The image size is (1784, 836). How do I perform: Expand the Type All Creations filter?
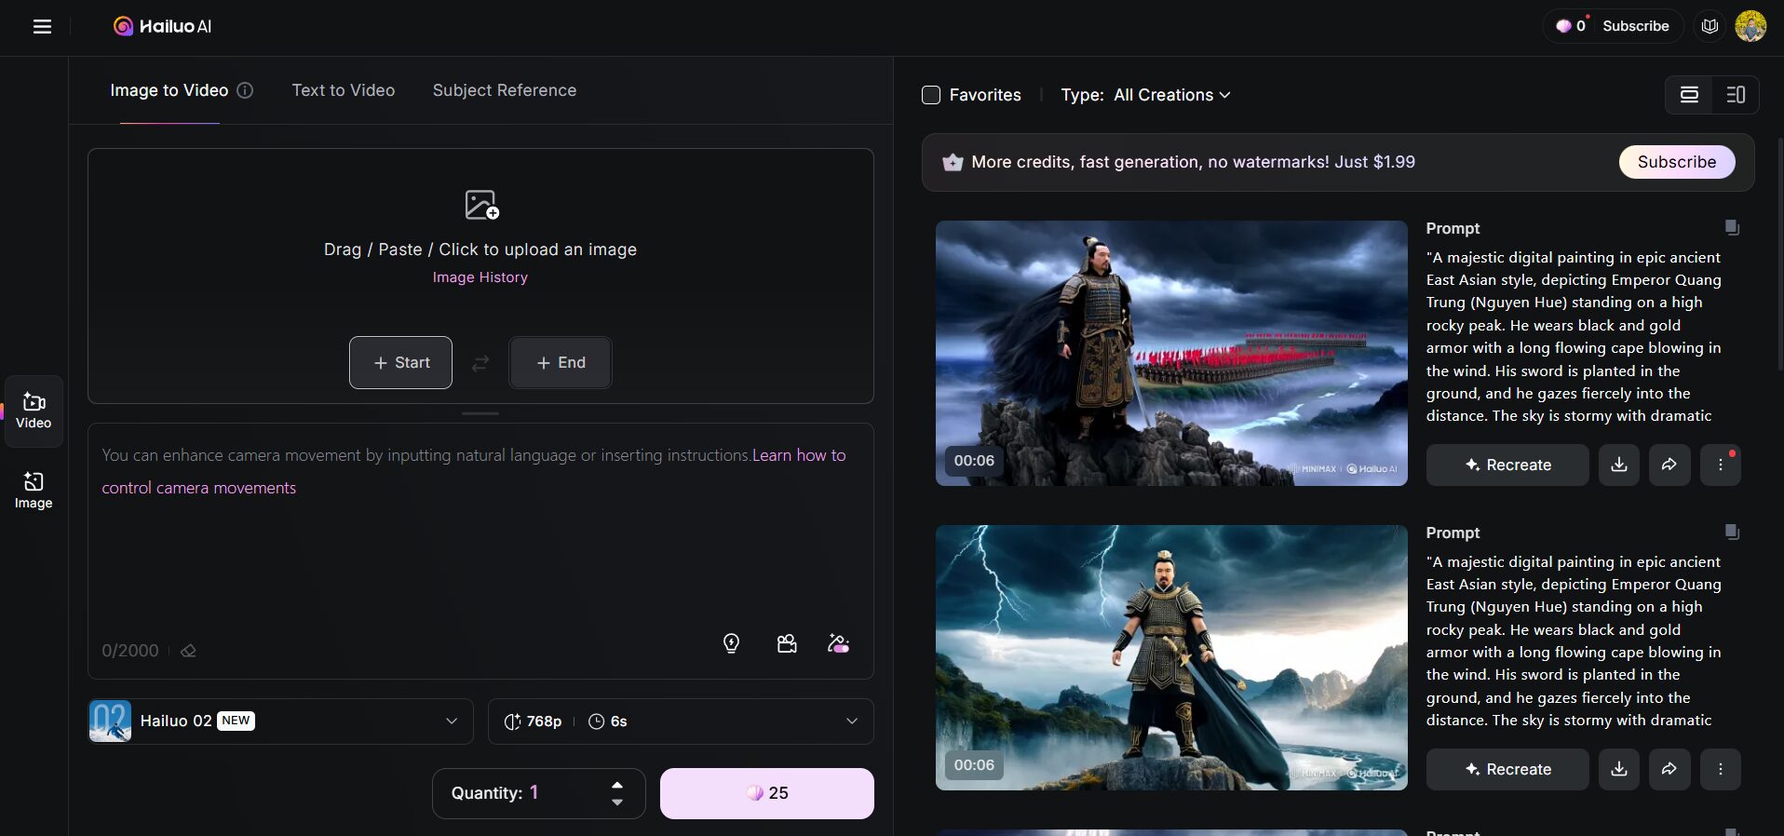pyautogui.click(x=1145, y=95)
